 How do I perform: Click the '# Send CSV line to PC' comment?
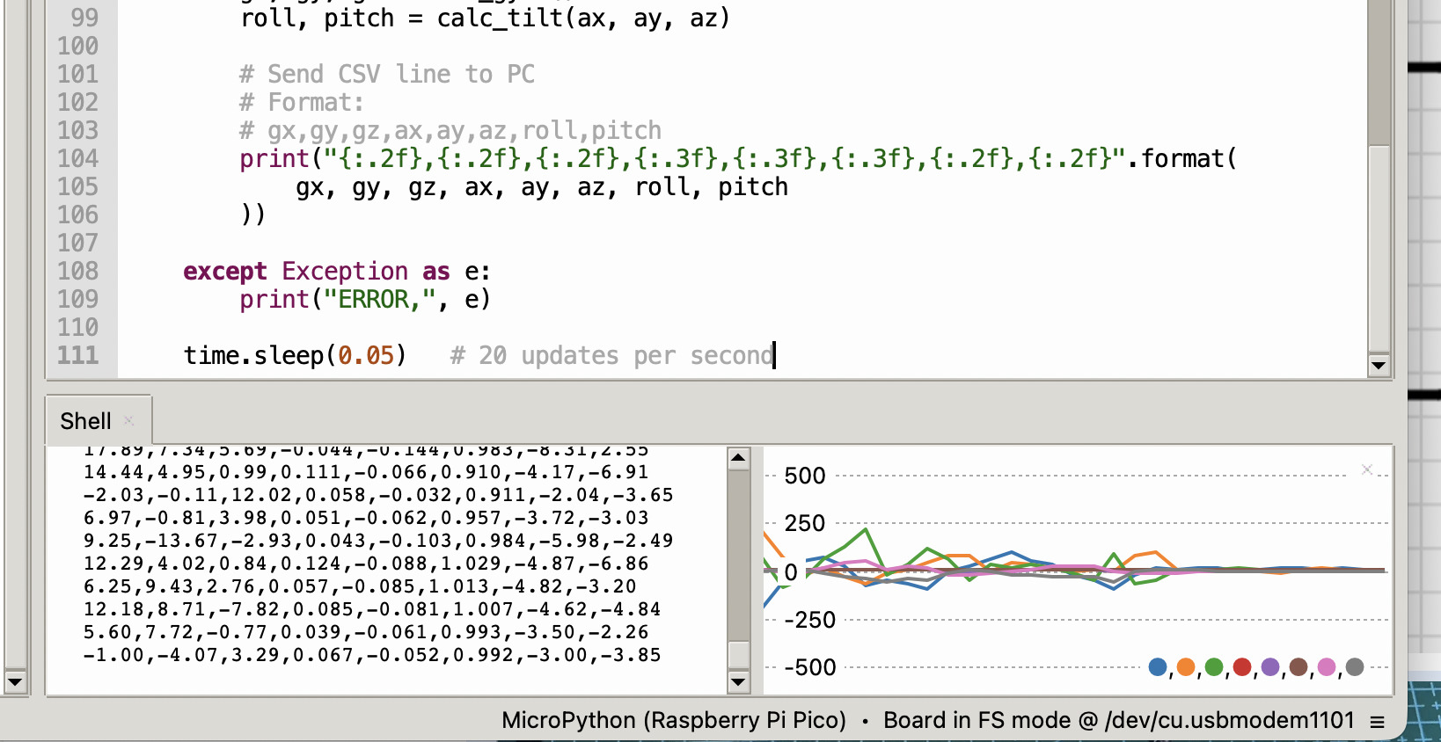pyautogui.click(x=387, y=74)
